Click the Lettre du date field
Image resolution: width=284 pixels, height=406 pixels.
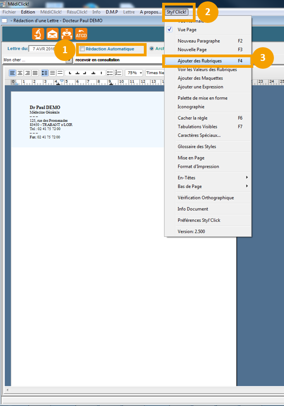42,49
